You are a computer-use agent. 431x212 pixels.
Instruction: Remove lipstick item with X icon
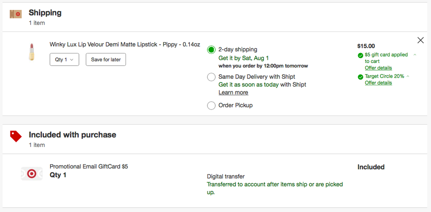[x=421, y=40]
